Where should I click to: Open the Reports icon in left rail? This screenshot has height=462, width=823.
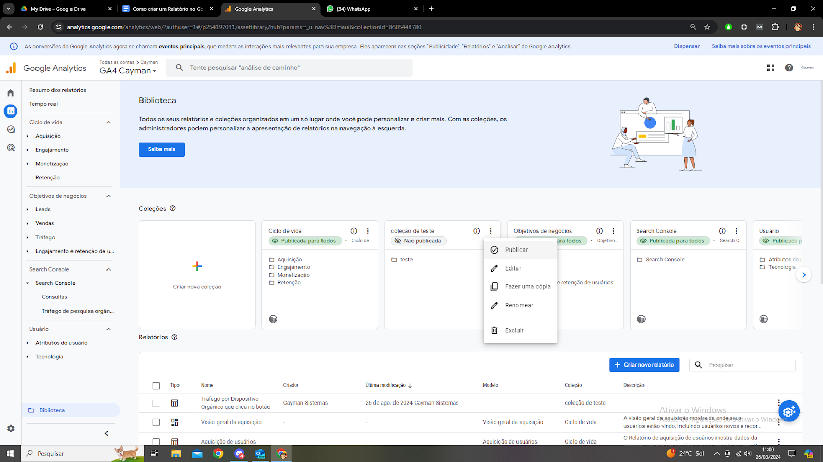(x=10, y=111)
